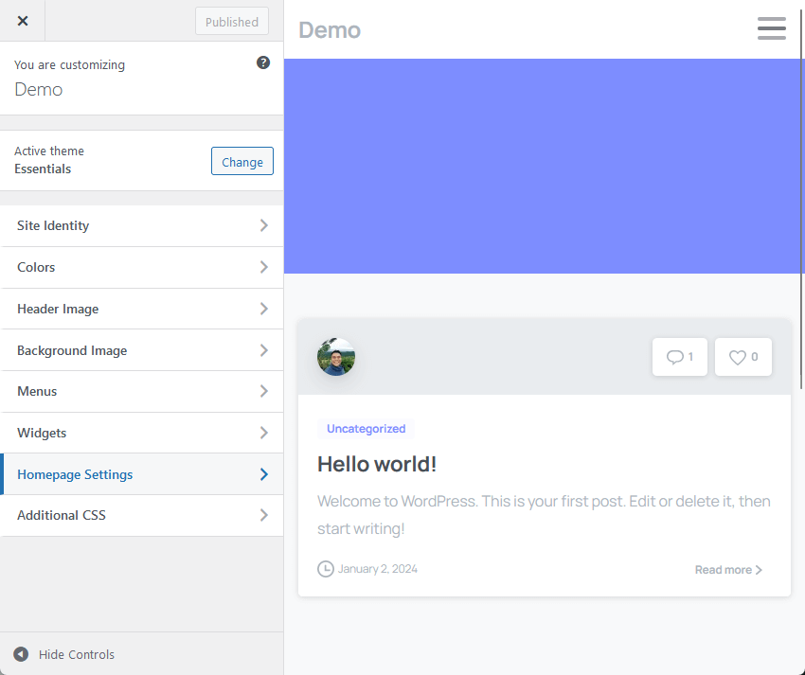The width and height of the screenshot is (805, 675).
Task: Open the Hello world! post title
Action: [377, 464]
